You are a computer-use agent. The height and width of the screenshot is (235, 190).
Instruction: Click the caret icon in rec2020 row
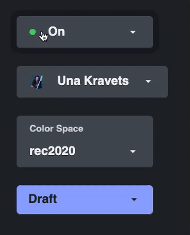pos(133,152)
